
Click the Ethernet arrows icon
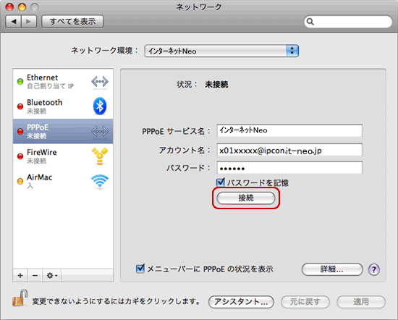100,82
